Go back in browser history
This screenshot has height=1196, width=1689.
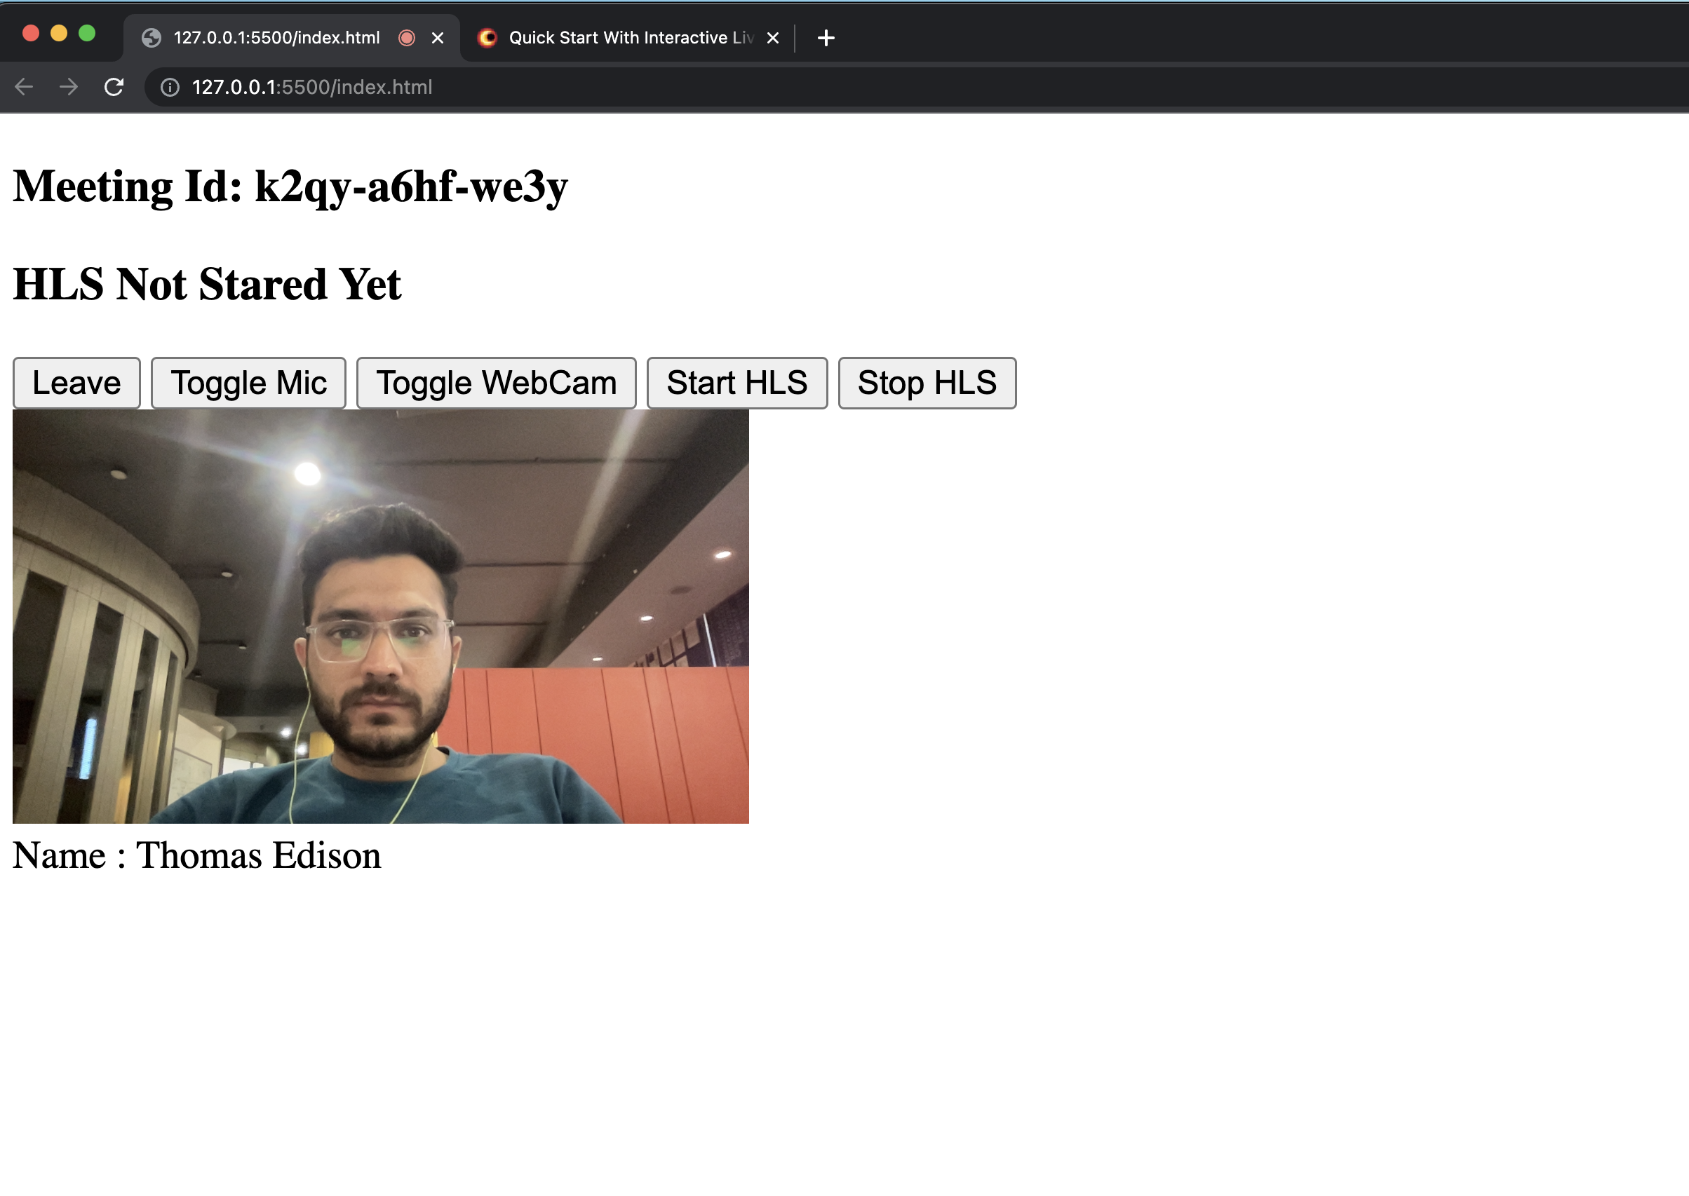[x=25, y=87]
